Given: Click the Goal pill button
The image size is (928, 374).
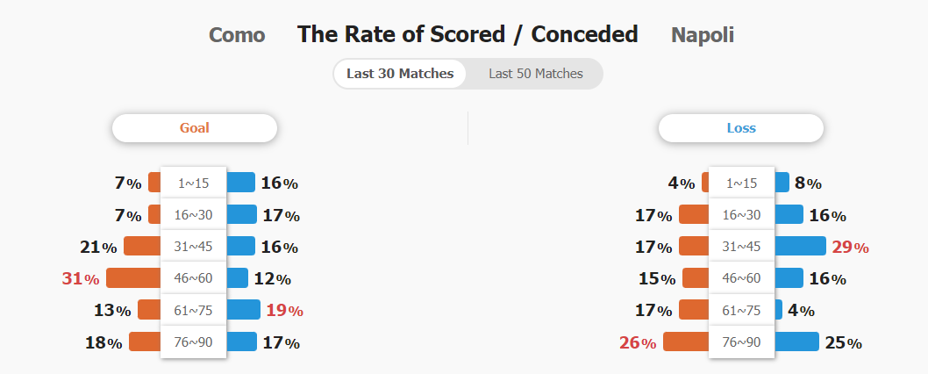Looking at the screenshot, I should [195, 128].
